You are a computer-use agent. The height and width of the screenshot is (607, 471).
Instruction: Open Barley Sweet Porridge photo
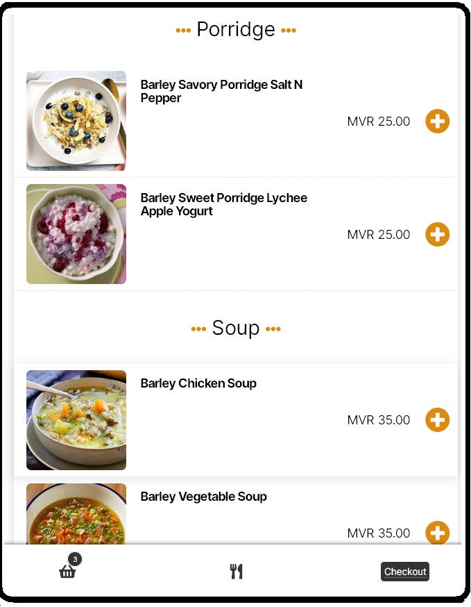point(76,234)
